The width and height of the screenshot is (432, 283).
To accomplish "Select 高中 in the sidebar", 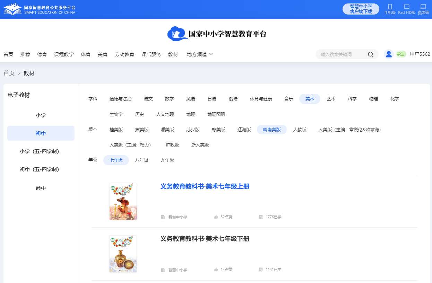I will [41, 188].
